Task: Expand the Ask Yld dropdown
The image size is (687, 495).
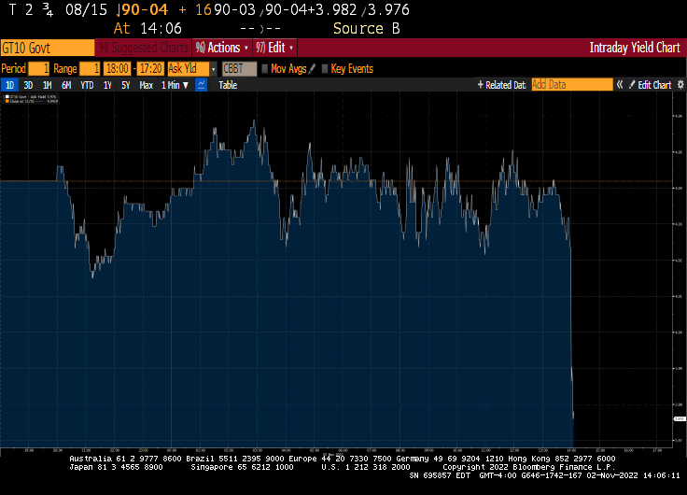Action: point(213,68)
